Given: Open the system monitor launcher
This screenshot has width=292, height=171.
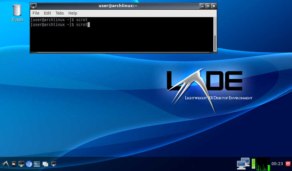Looking at the screenshot, I should [37, 164].
